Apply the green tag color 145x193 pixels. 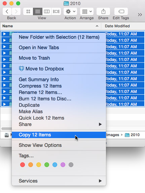[x=47, y=165]
